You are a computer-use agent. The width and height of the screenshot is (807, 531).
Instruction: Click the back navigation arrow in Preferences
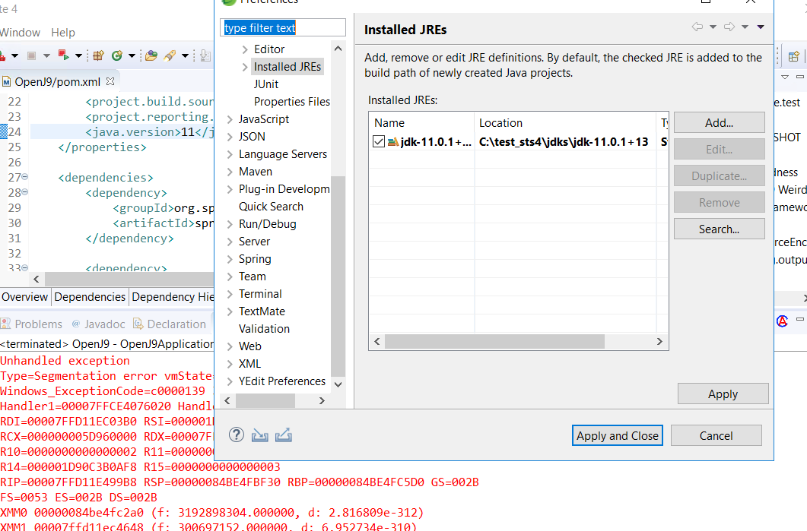[697, 26]
